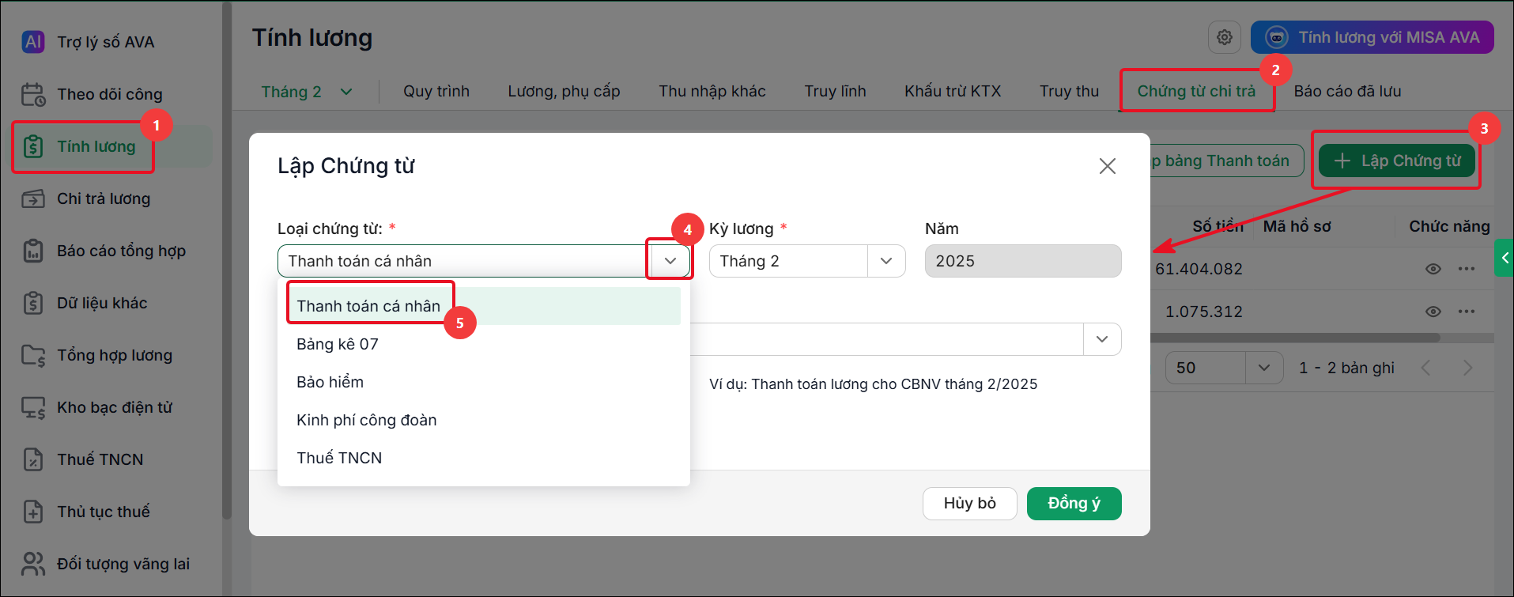Image resolution: width=1514 pixels, height=597 pixels.
Task: Switch to Chứng từ chi trả tab
Action: point(1196,92)
